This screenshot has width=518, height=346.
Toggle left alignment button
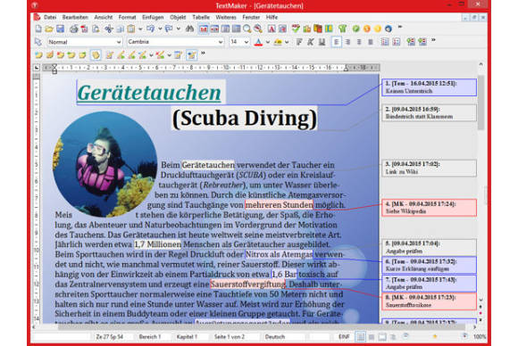pos(337,42)
